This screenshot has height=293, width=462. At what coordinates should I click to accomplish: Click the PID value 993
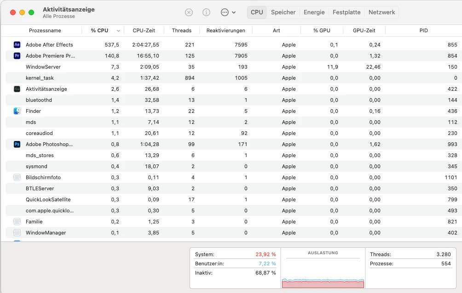(452, 144)
